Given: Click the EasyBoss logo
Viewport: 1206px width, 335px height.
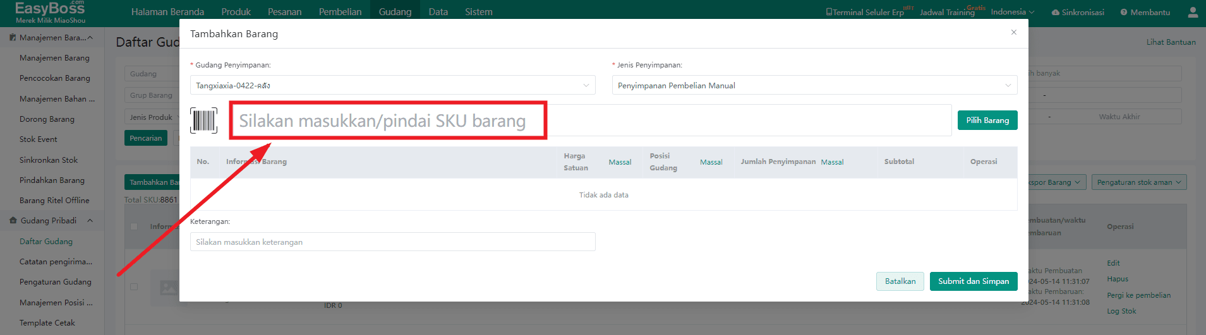Looking at the screenshot, I should [x=51, y=12].
